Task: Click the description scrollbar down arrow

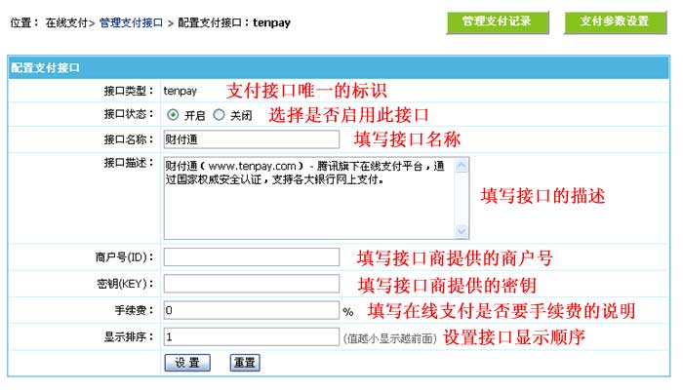Action: [x=462, y=231]
